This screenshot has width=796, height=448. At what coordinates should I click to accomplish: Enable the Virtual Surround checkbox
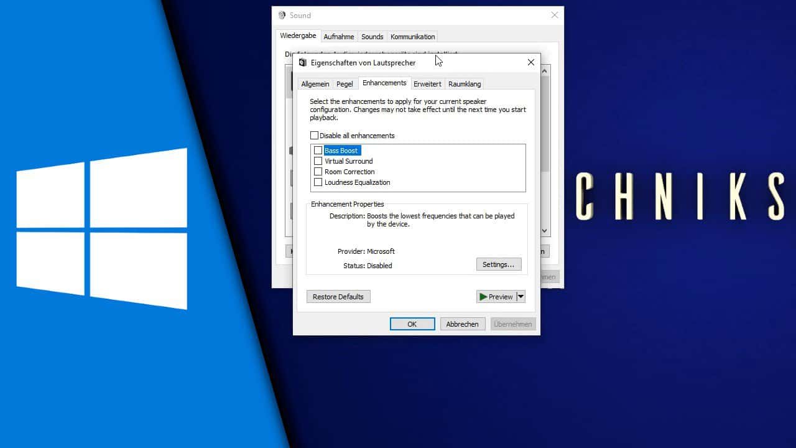[x=318, y=161]
